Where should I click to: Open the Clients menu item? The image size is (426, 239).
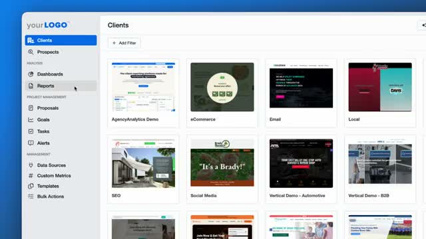(61, 40)
